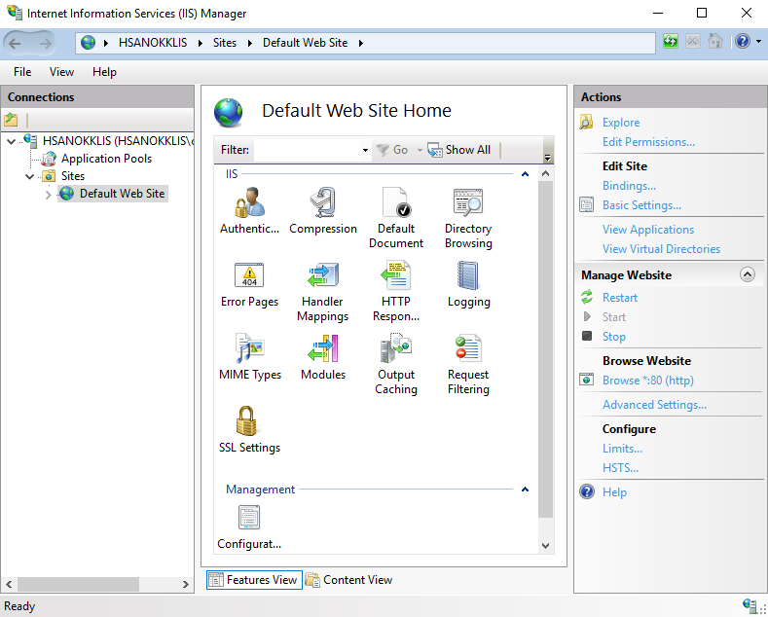
Task: Open the Directory Browsing feature
Action: click(468, 218)
